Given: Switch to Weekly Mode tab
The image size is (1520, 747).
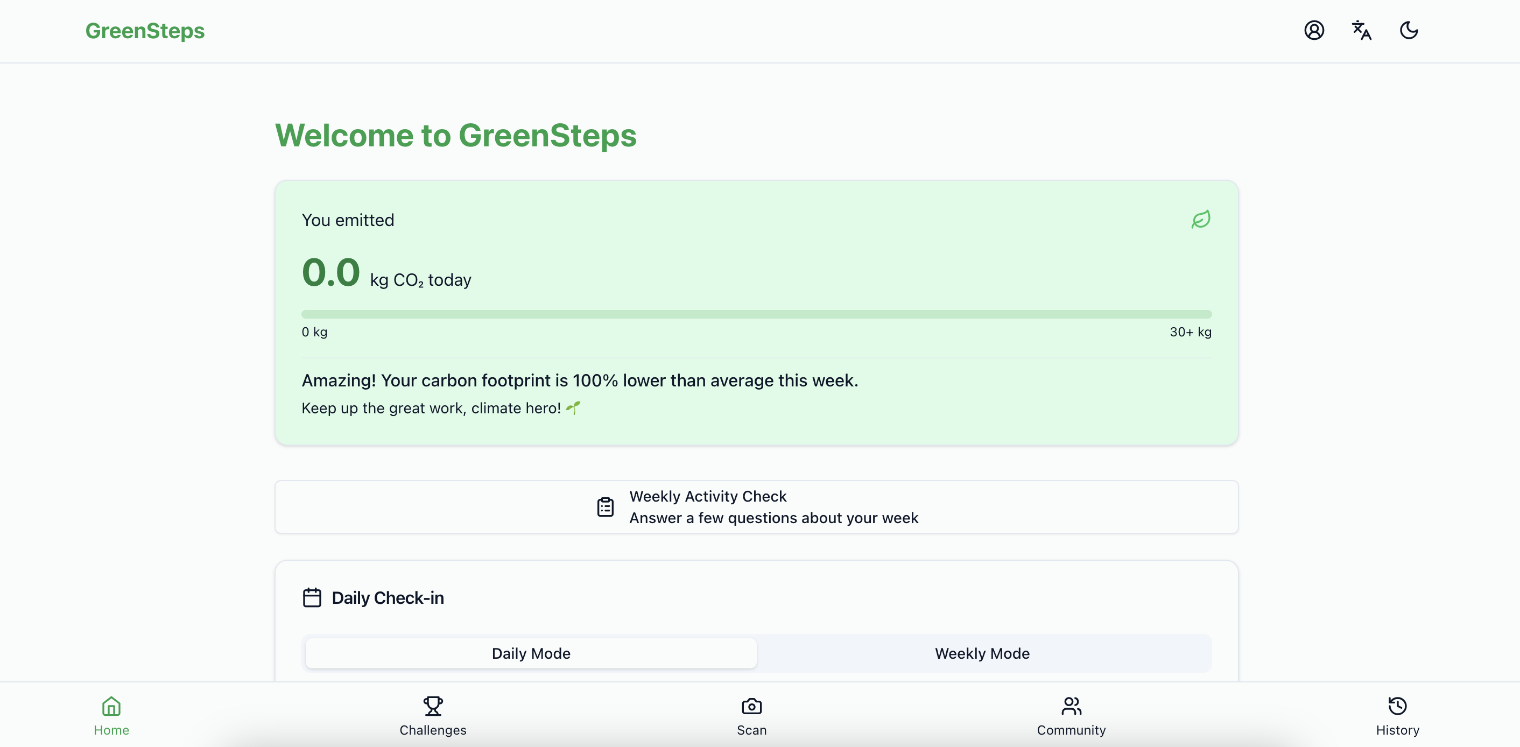Looking at the screenshot, I should pos(982,653).
